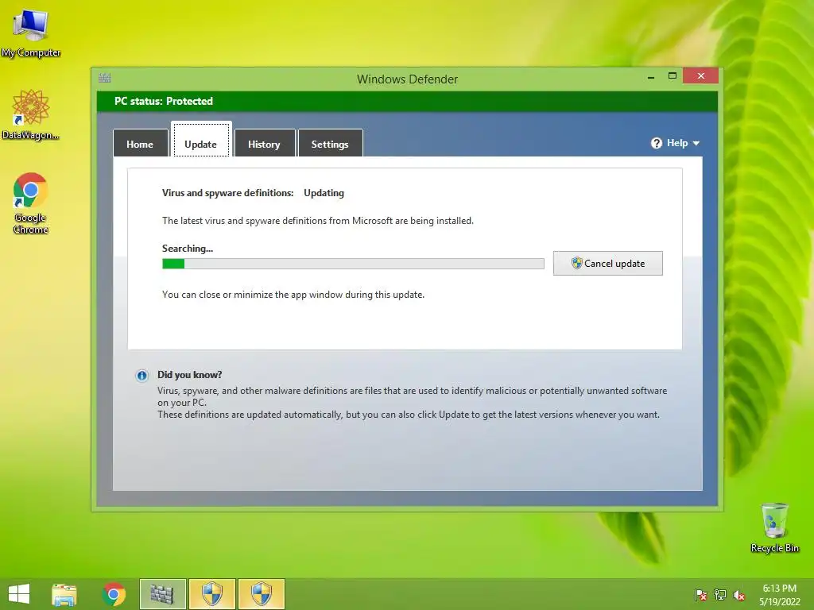Open the Google Chrome desktop shortcut

31,203
